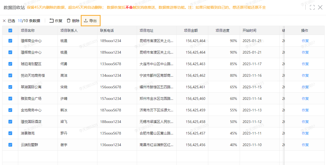Restore 雅致商业广场 via its 恢复 link

[x=305, y=99]
